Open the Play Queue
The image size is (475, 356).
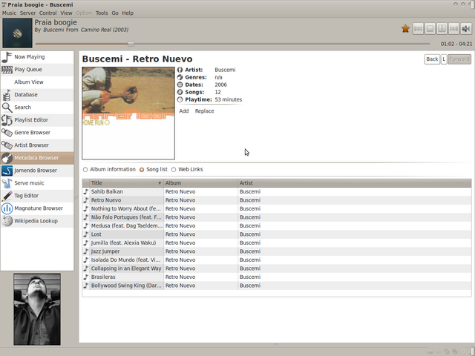pyautogui.click(x=37, y=70)
